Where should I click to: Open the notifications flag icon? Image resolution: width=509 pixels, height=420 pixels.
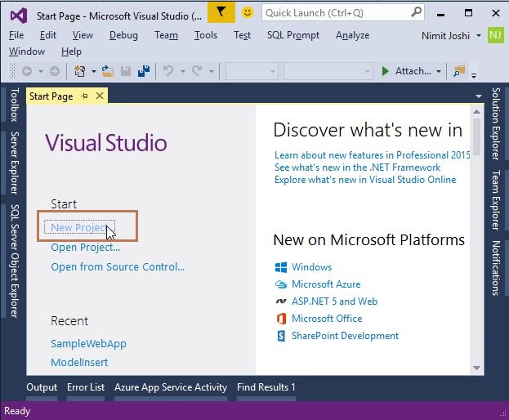[x=221, y=12]
